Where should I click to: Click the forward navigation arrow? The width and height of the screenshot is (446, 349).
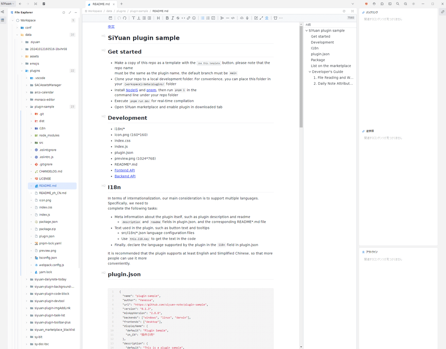(27, 4)
